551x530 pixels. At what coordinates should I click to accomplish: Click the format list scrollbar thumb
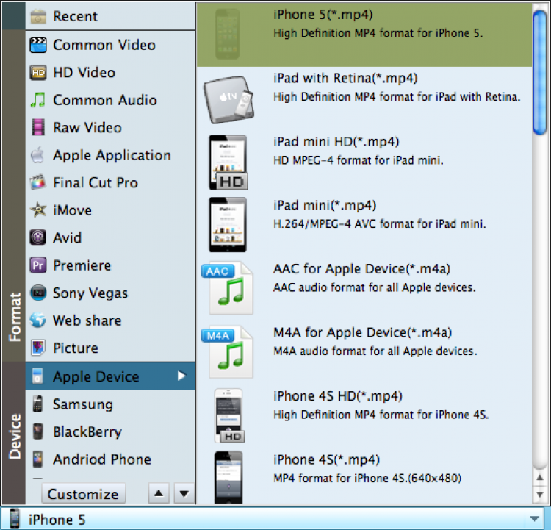pos(540,73)
